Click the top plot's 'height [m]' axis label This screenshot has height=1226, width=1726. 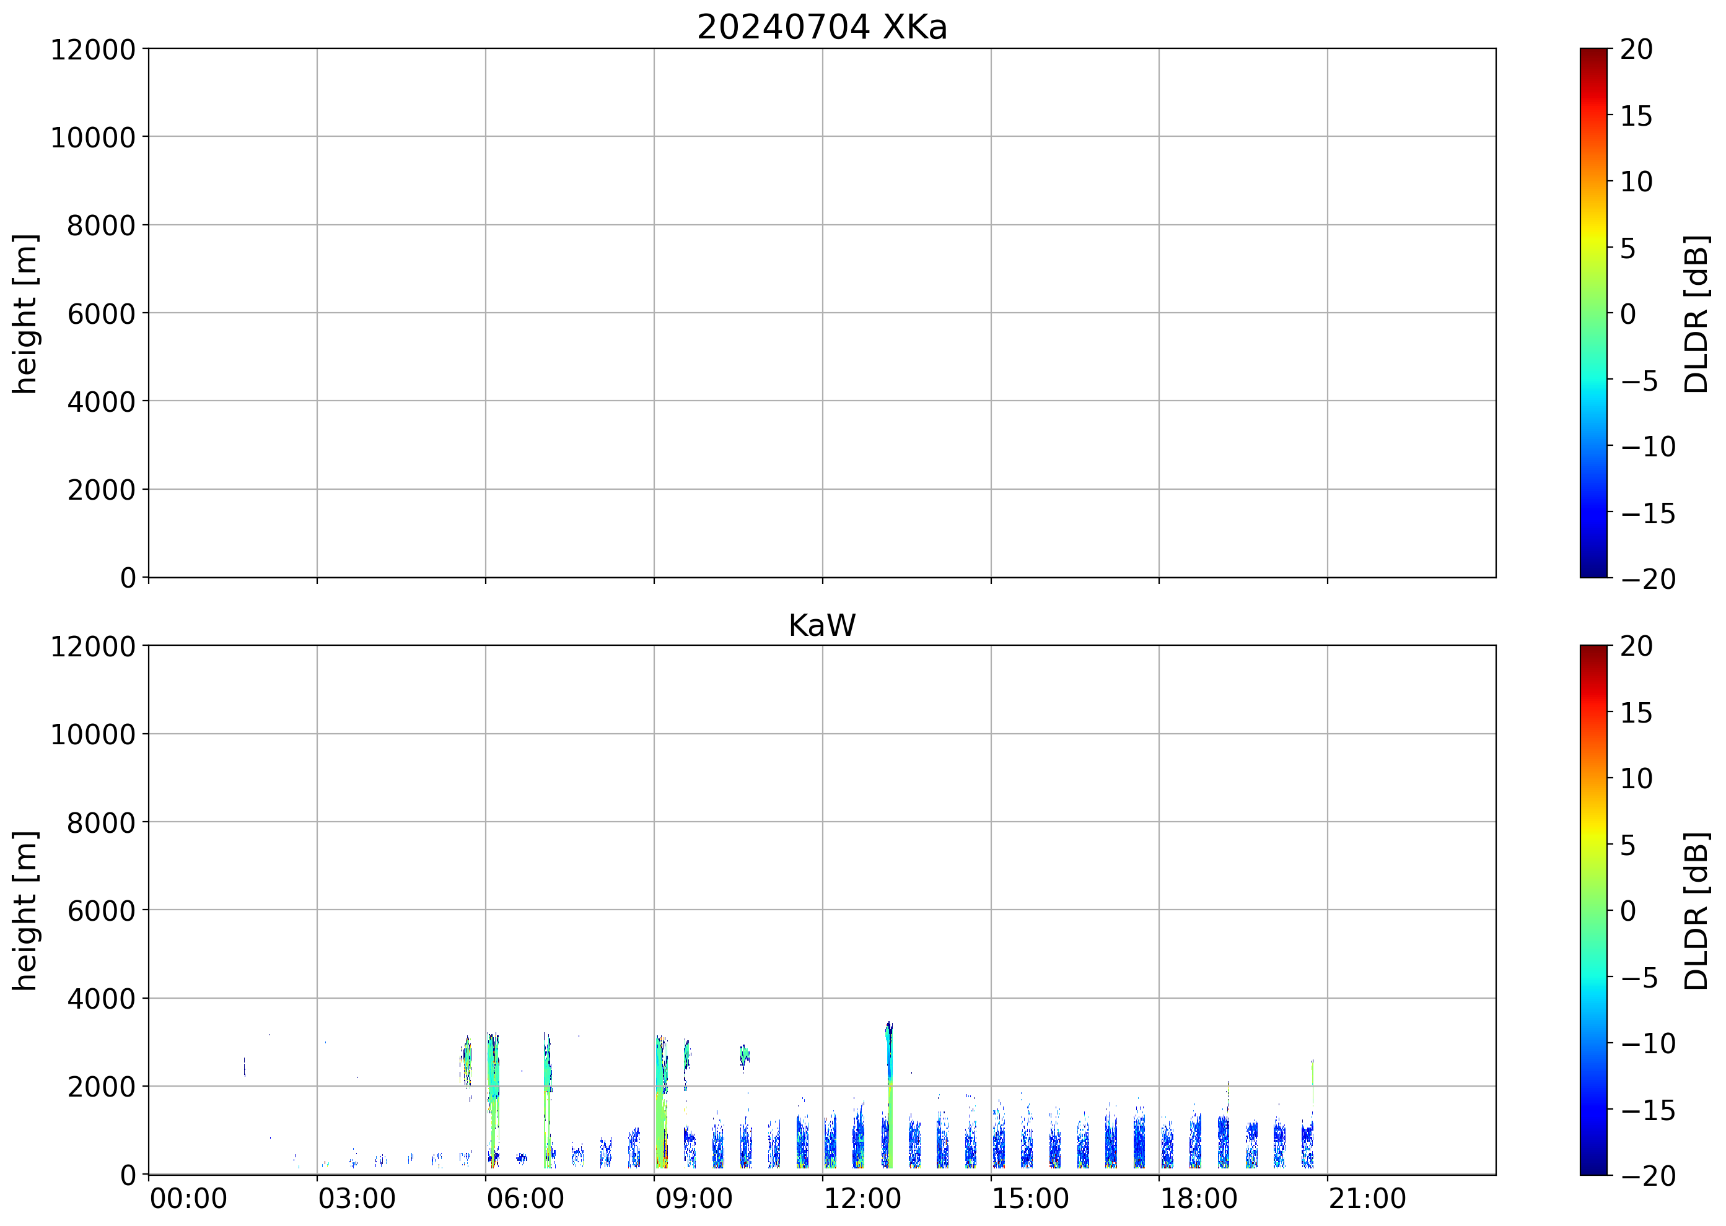click(25, 313)
